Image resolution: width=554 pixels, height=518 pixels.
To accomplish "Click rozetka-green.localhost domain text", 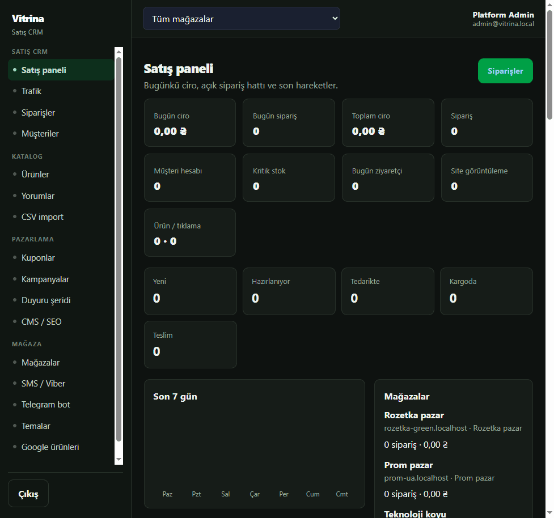I will pyautogui.click(x=425, y=428).
